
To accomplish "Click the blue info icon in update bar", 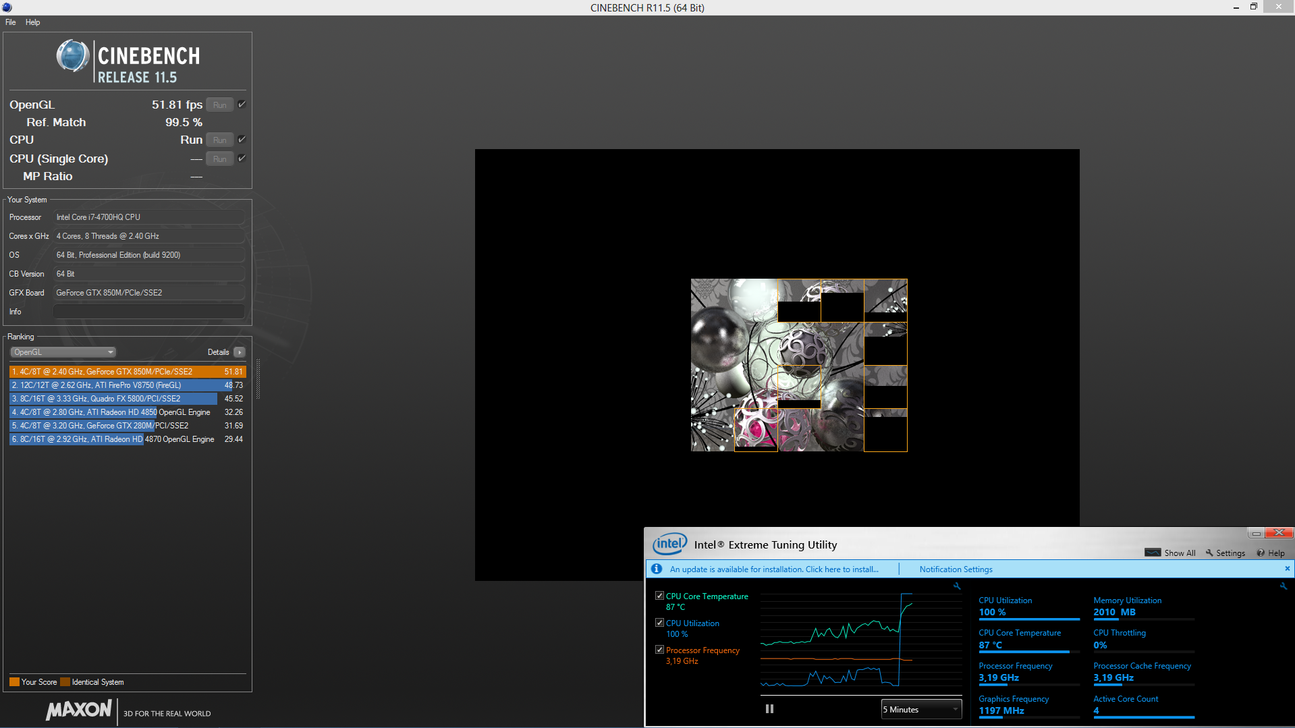I will pos(656,569).
